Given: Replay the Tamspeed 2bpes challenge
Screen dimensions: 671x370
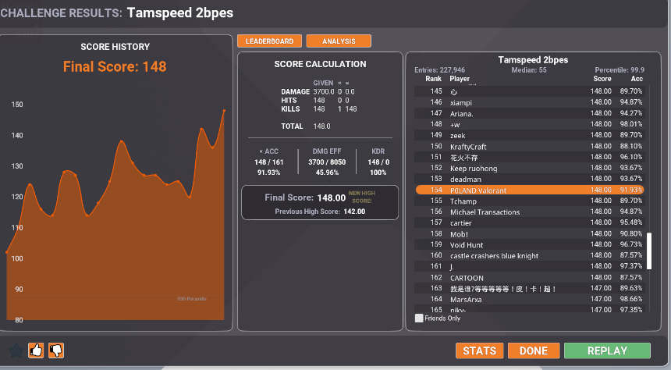Looking at the screenshot, I should pyautogui.click(x=607, y=350).
